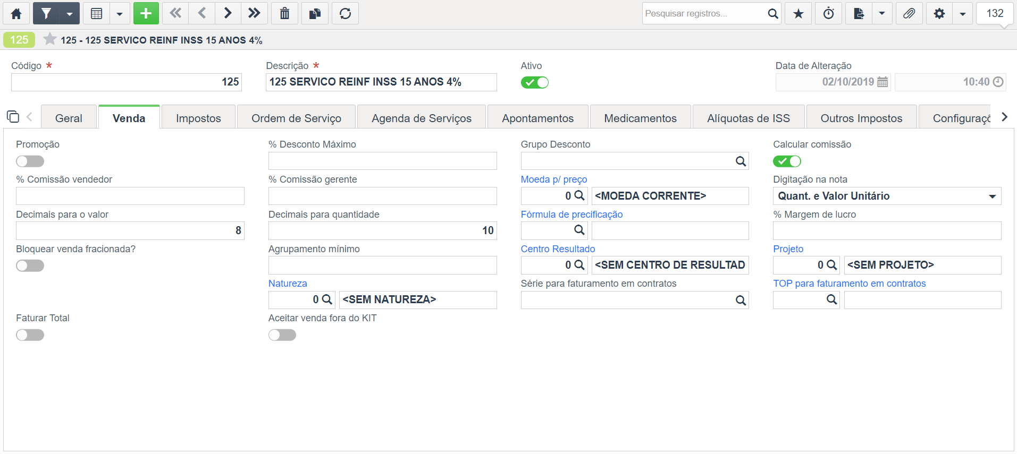
Task: Click the % Desconto Máximo field
Action: click(x=383, y=161)
